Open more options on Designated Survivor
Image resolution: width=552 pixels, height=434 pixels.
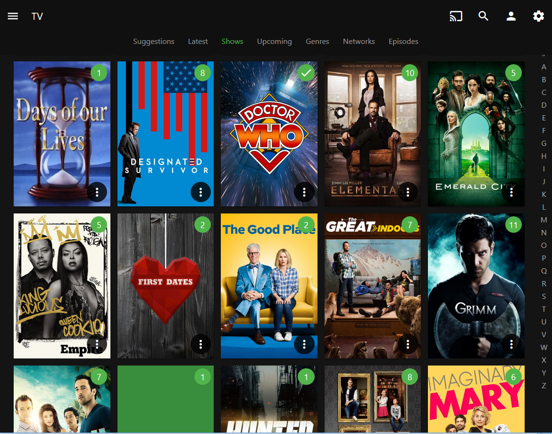tap(201, 192)
